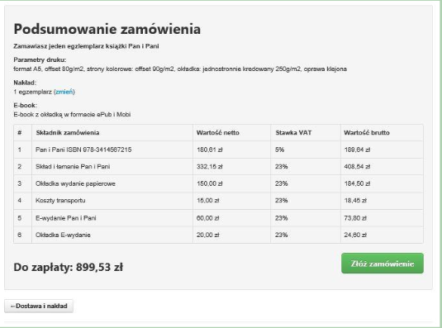Select the Pan i Pani ISBN row
Screen dimensions: 442x328
point(218,150)
